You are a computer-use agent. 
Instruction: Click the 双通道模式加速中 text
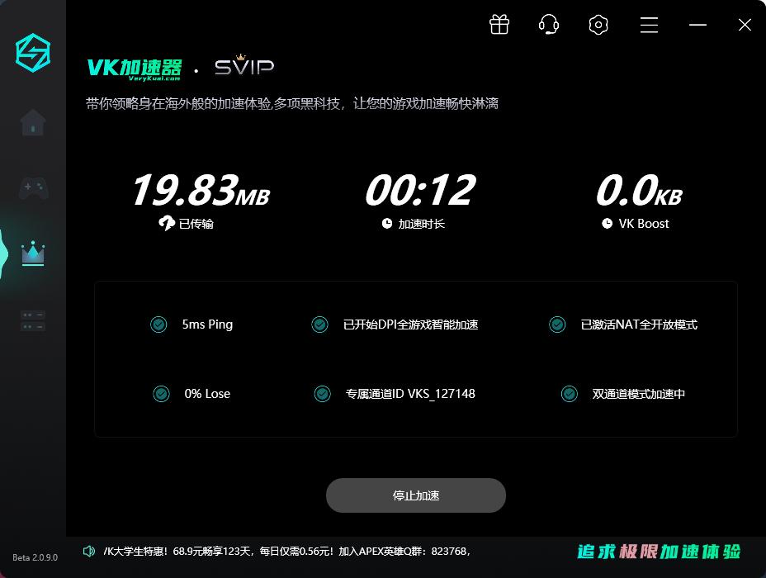(x=639, y=394)
